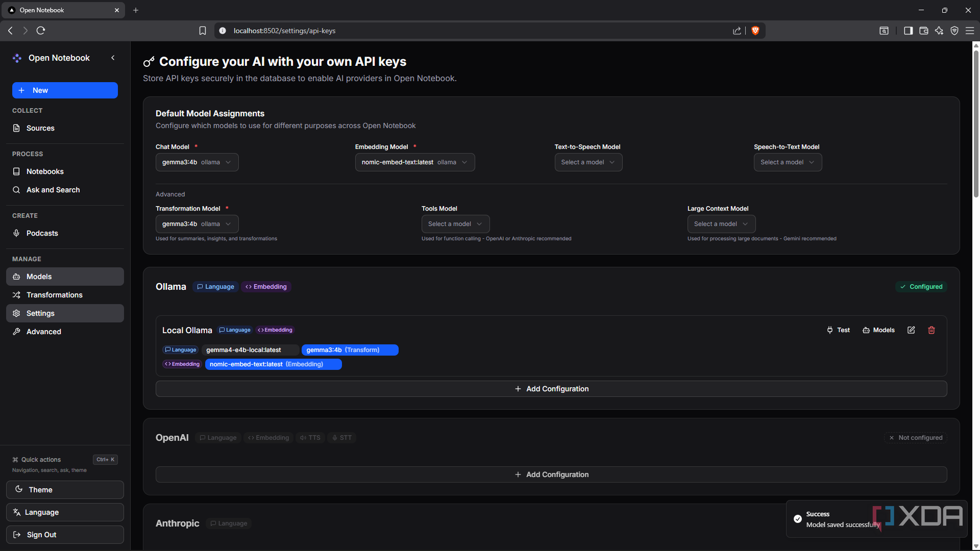Go forward in the browser
Screen dimensions: 980x551
point(26,31)
